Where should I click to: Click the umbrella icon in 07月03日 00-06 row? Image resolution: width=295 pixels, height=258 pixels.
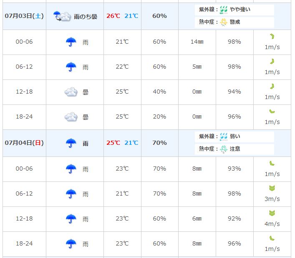click(71, 42)
